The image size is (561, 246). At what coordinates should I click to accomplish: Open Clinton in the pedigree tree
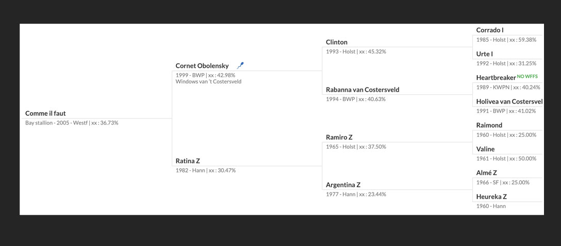tap(337, 42)
